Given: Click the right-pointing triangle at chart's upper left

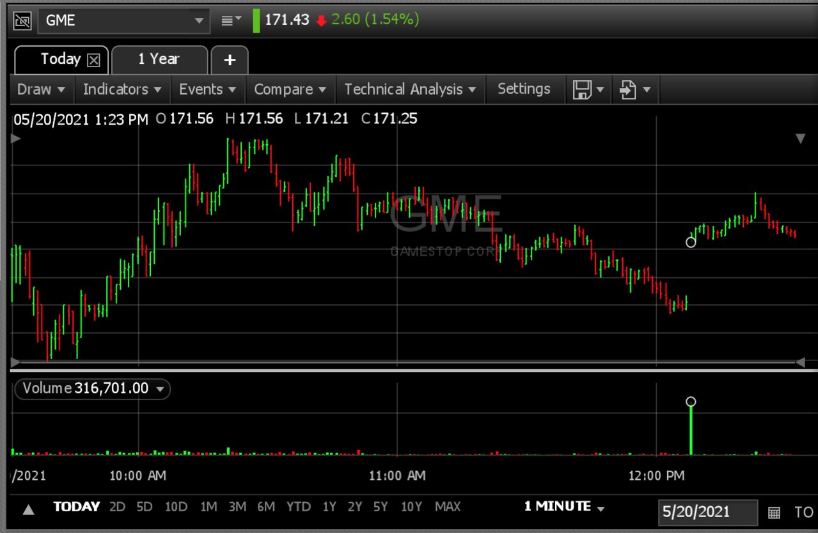Looking at the screenshot, I should pos(16,138).
